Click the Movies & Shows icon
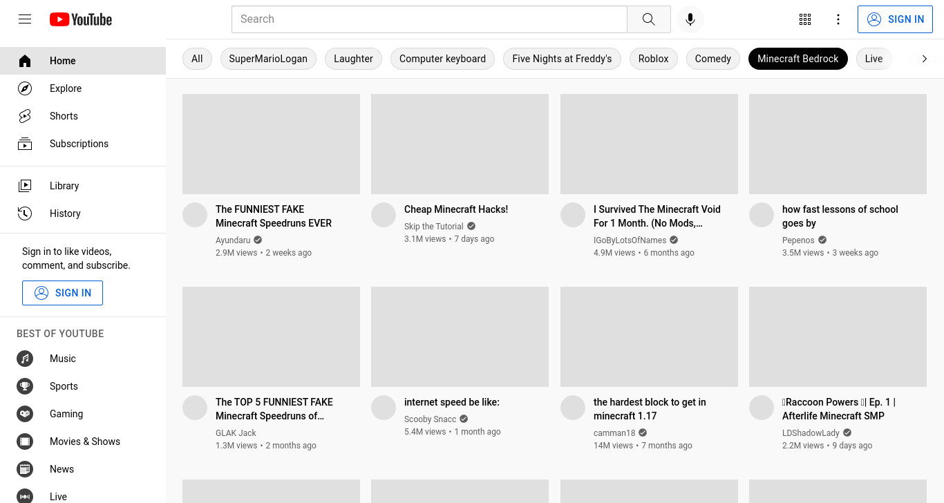The image size is (944, 503). pos(25,442)
